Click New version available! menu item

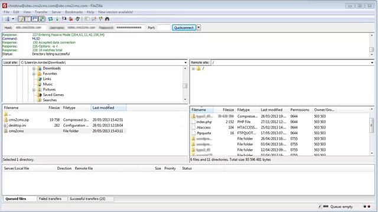(x=116, y=12)
